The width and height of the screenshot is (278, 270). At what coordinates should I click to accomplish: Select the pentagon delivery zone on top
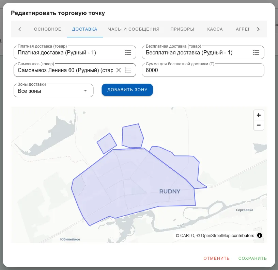tap(133, 136)
